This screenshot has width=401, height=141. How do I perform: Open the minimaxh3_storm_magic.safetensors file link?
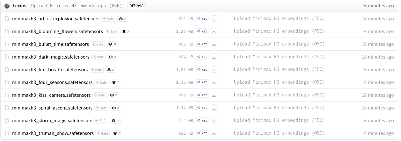click(x=52, y=120)
